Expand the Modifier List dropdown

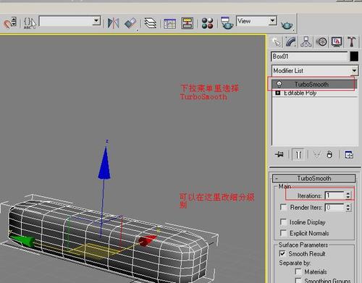(x=354, y=71)
